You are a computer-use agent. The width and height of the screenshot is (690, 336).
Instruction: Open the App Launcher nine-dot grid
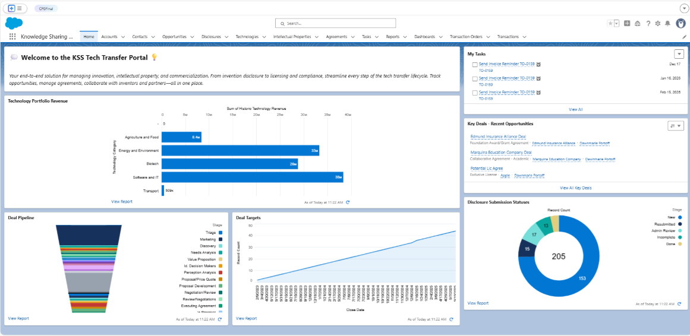tap(12, 37)
